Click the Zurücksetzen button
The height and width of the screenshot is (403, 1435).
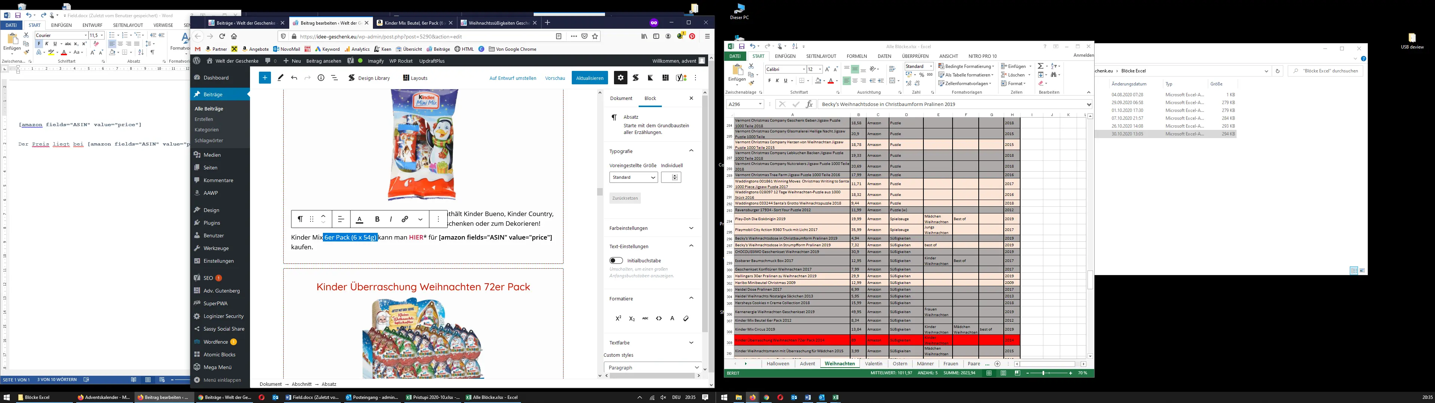pos(624,198)
